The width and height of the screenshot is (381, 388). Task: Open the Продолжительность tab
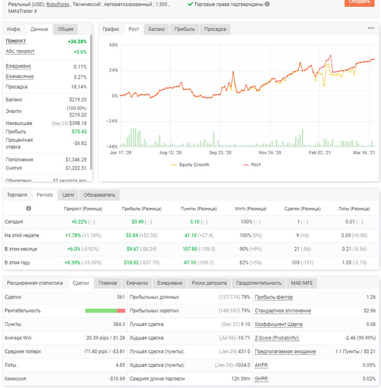coord(258,283)
